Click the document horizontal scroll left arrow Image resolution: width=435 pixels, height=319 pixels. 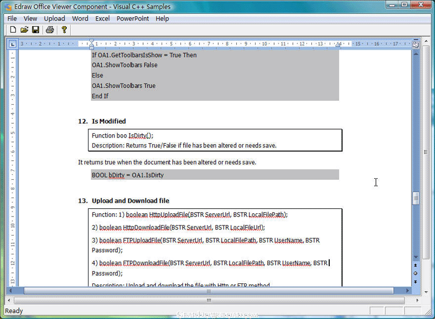(10, 291)
